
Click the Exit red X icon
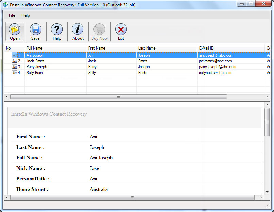pyautogui.click(x=121, y=30)
